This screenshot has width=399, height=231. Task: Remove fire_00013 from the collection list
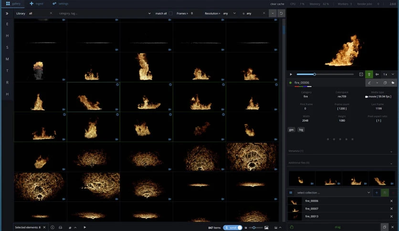click(391, 217)
